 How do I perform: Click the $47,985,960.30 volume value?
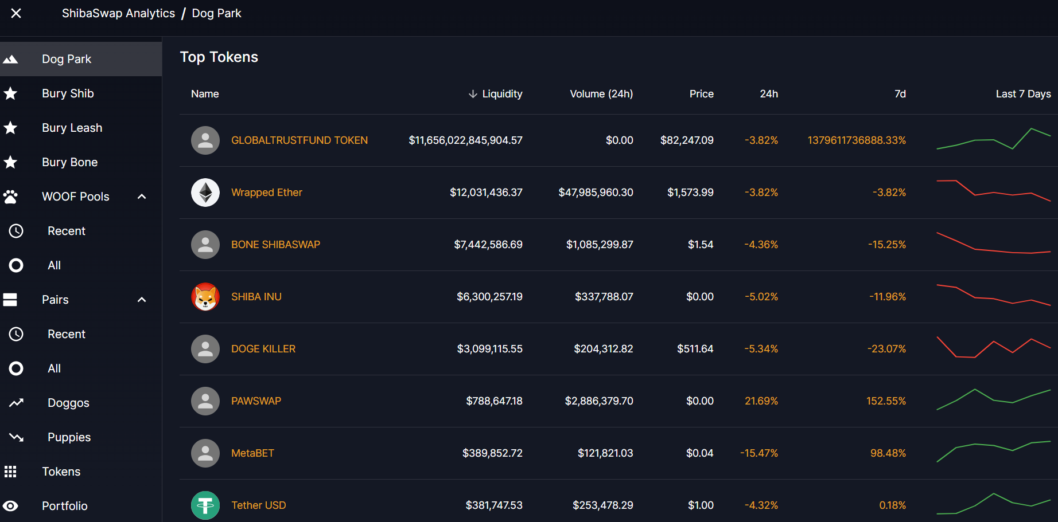click(x=596, y=193)
